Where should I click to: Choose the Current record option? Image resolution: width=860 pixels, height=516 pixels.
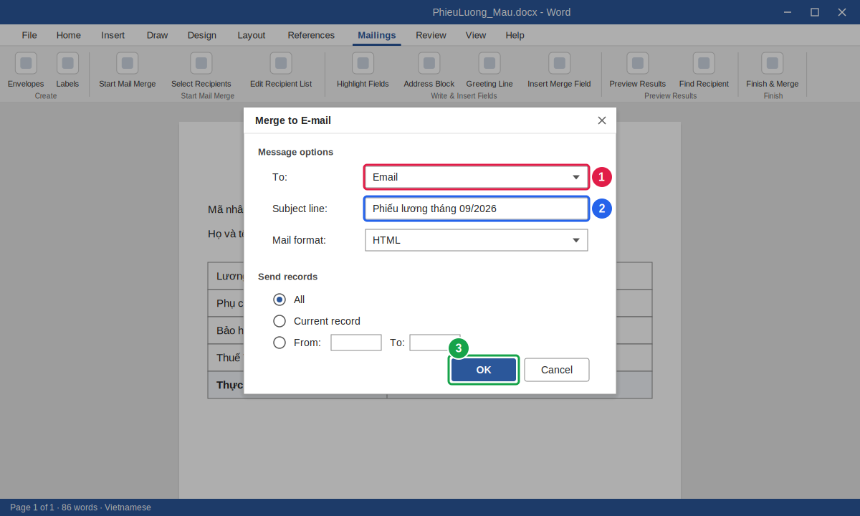[279, 321]
